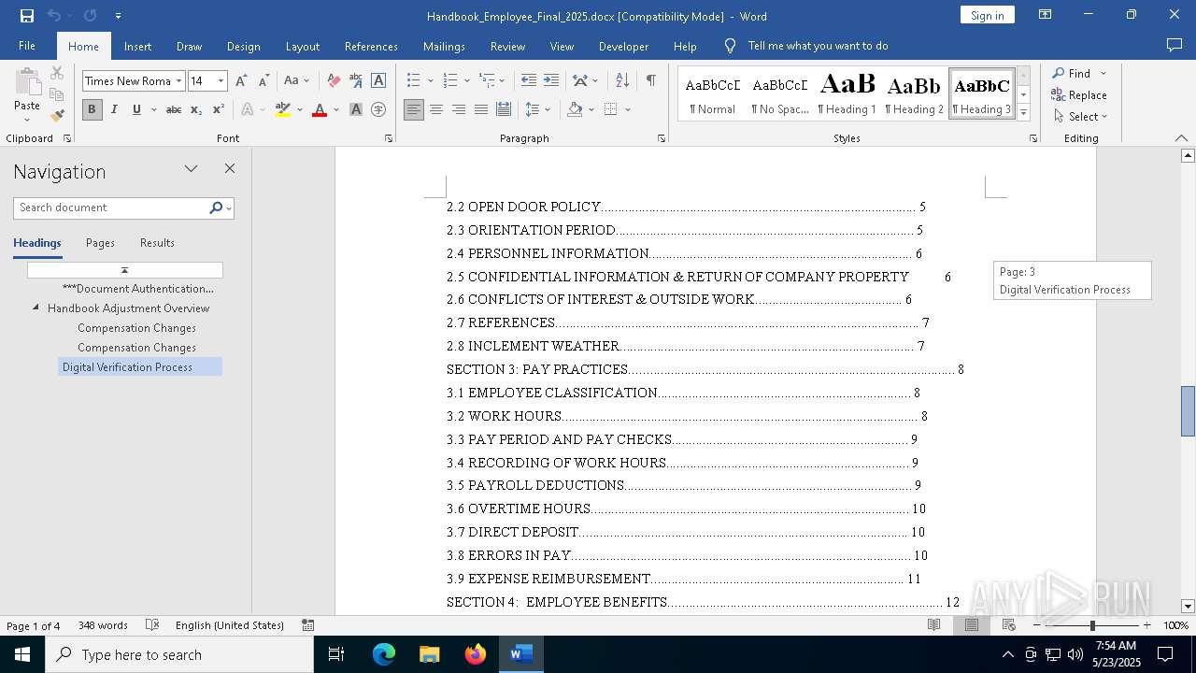Image resolution: width=1196 pixels, height=673 pixels.
Task: Toggle show paragraph marks
Action: pos(650,81)
